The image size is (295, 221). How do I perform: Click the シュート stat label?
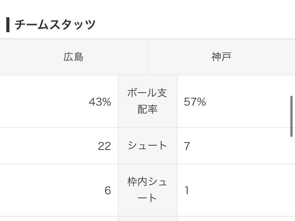click(147, 146)
